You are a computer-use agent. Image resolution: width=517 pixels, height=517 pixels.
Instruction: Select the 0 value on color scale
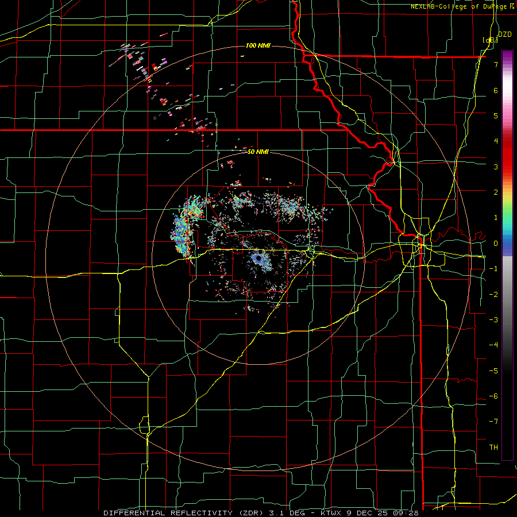click(496, 244)
